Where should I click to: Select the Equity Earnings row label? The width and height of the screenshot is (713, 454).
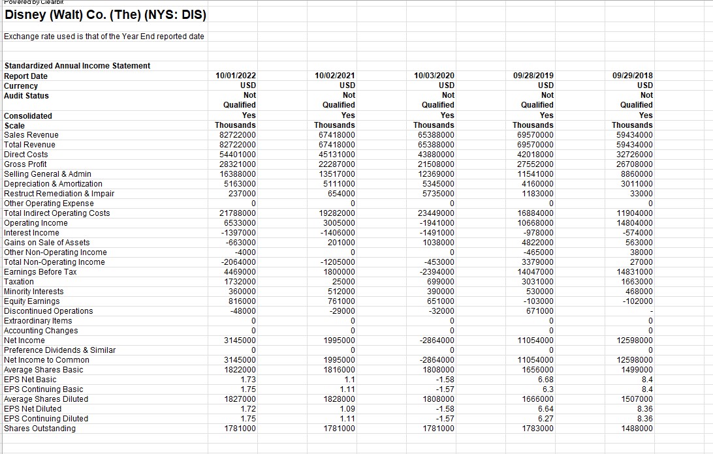(x=32, y=301)
